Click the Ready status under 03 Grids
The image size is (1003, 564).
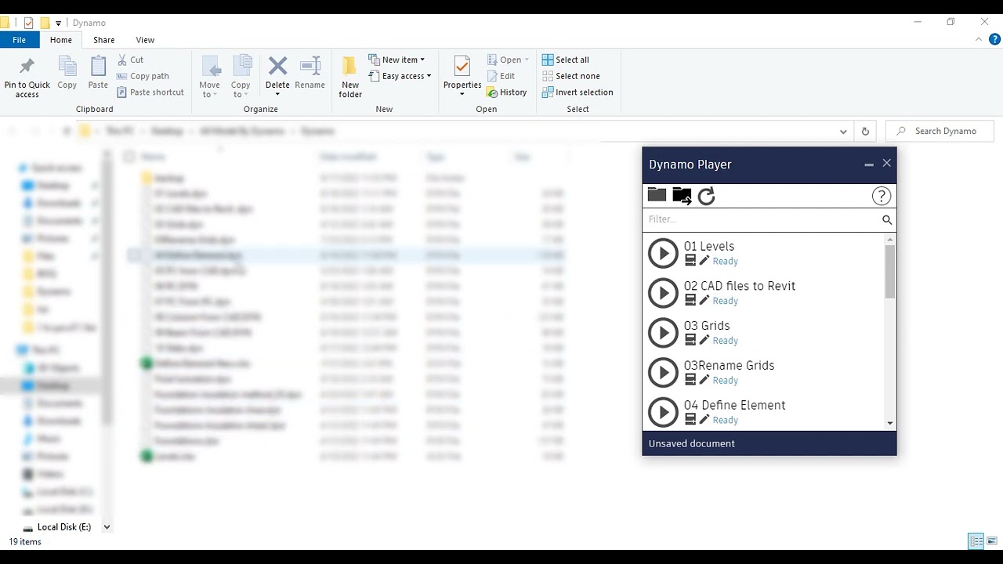pos(725,341)
